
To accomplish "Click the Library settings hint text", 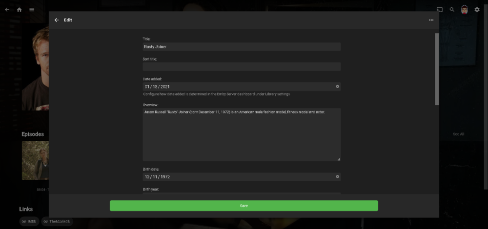I will tap(216, 94).
